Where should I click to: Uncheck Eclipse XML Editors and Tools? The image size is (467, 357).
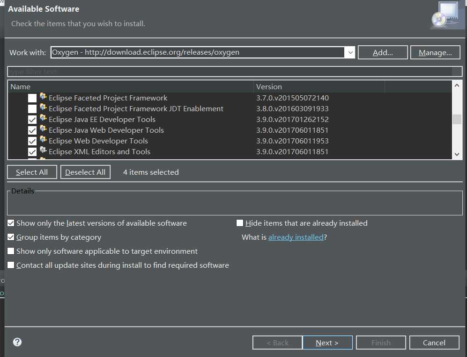pos(32,152)
